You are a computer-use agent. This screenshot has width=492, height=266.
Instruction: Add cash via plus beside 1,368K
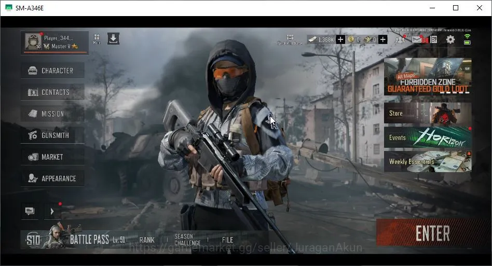[x=340, y=39]
